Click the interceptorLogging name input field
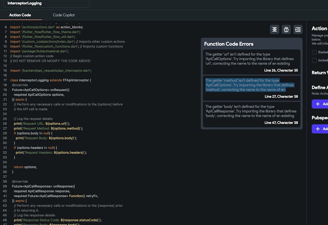Viewport: 328px width, 225px height. (46, 3)
